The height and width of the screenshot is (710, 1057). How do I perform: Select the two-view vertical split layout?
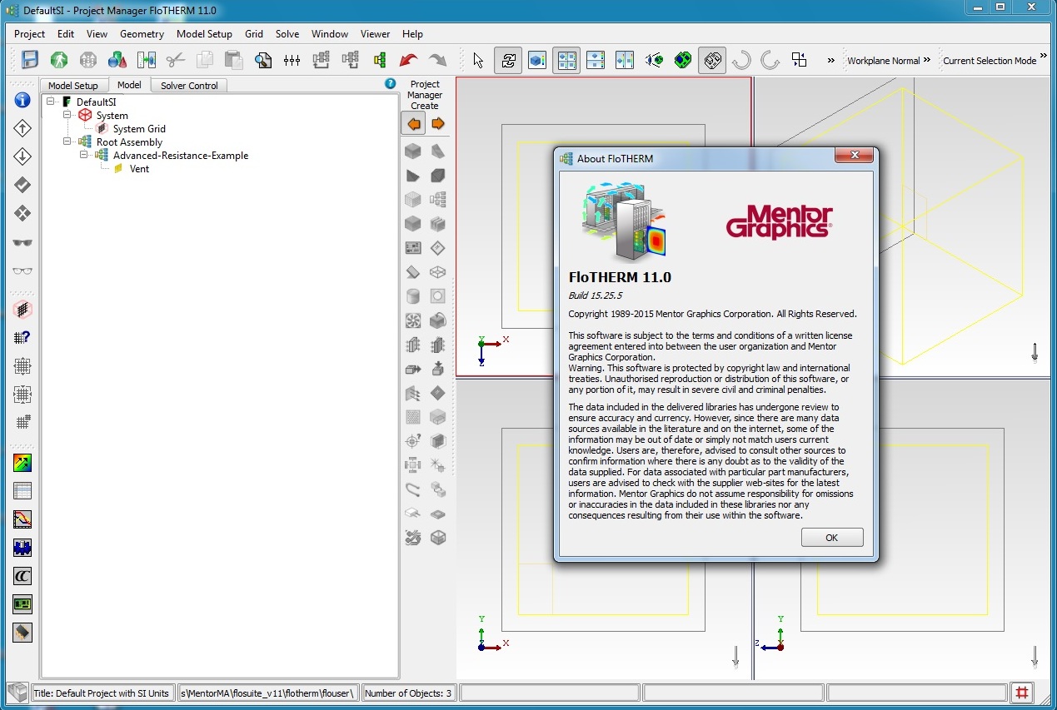[x=625, y=60]
